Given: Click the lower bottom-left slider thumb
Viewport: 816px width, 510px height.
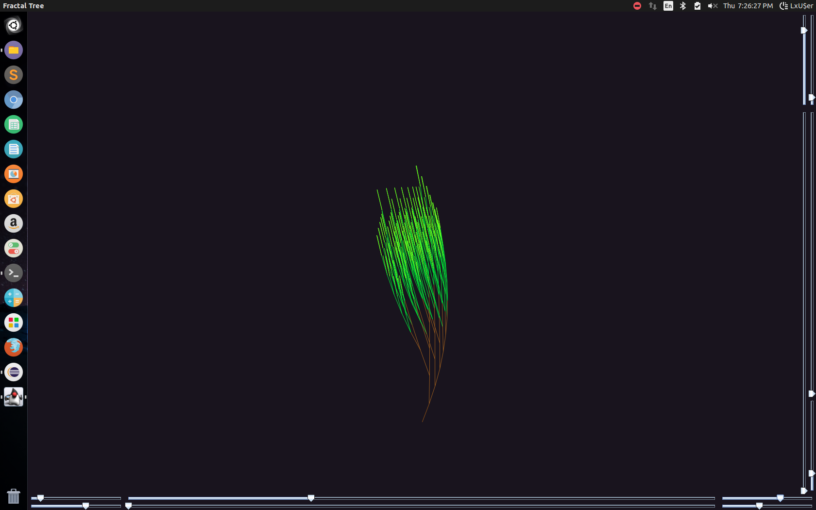Looking at the screenshot, I should (x=85, y=506).
